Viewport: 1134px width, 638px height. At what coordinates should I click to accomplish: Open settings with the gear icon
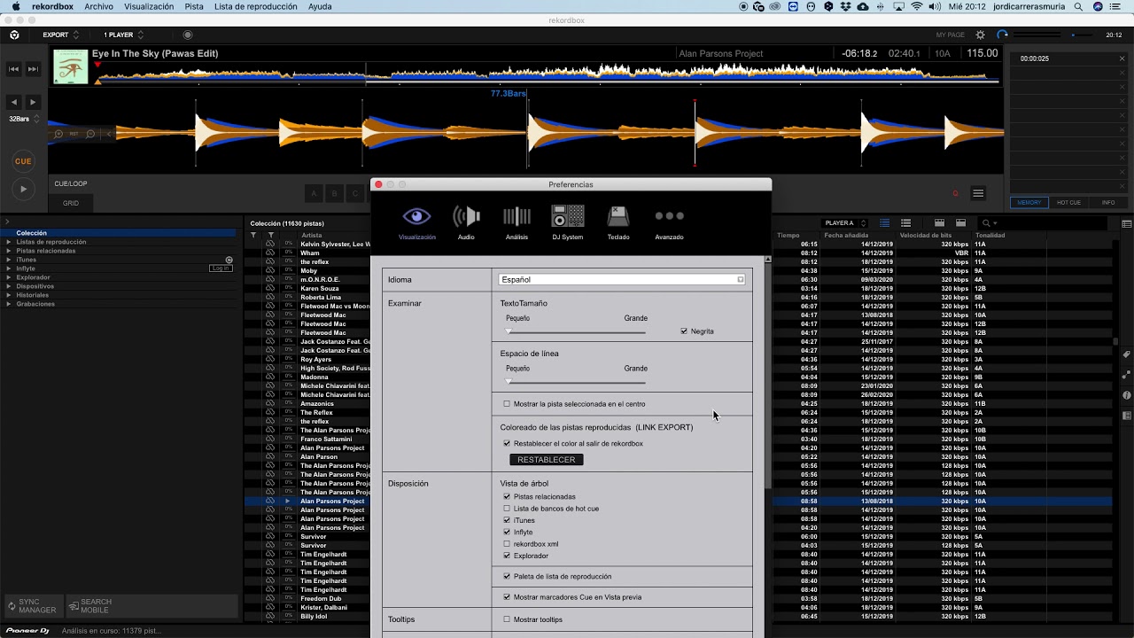pos(980,35)
